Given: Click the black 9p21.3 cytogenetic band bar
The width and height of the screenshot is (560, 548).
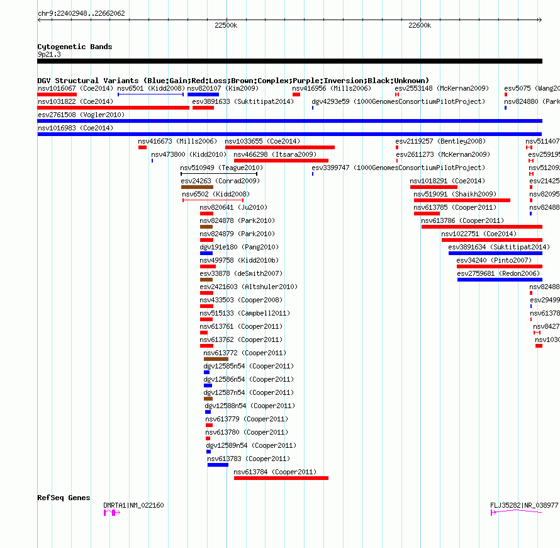Looking at the screenshot, I should 289,61.
